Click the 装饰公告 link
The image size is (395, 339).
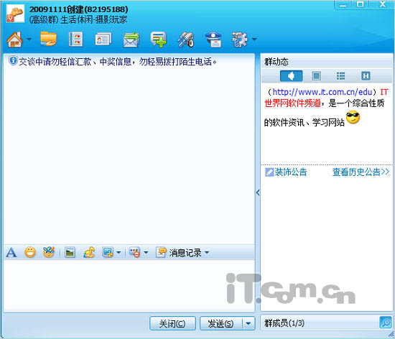[x=286, y=172]
